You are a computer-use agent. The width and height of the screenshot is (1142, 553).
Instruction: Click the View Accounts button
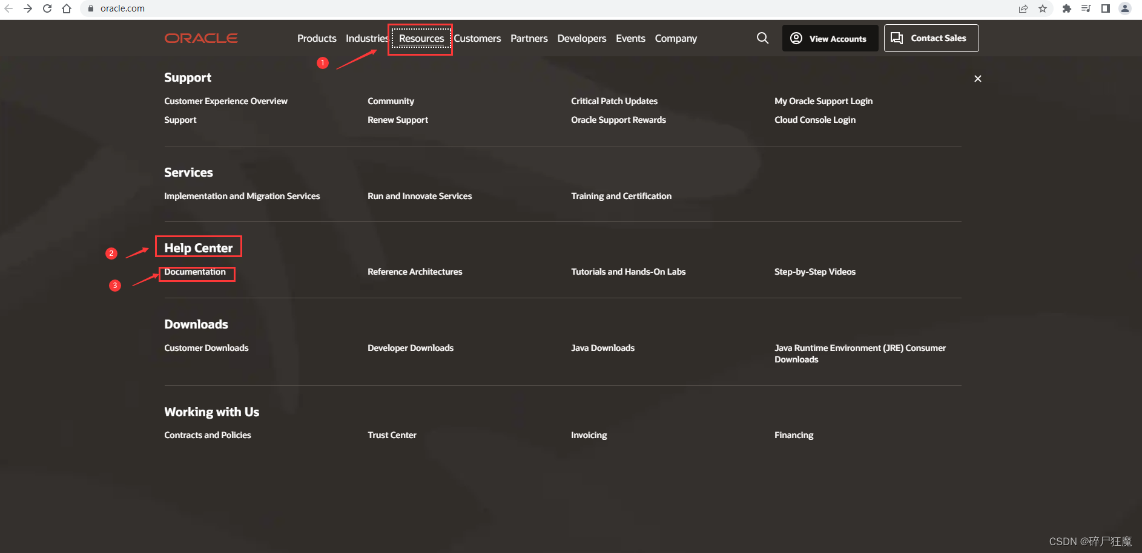pos(830,38)
